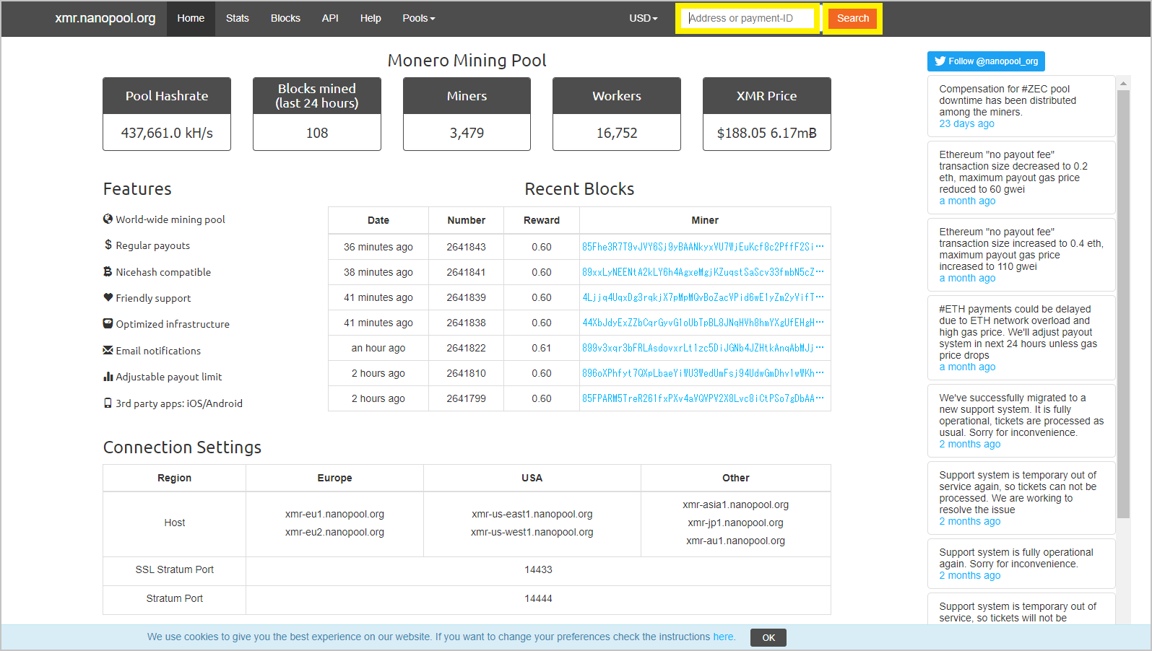1152x651 pixels.
Task: Click the 0.61 reward cell
Action: tap(542, 348)
